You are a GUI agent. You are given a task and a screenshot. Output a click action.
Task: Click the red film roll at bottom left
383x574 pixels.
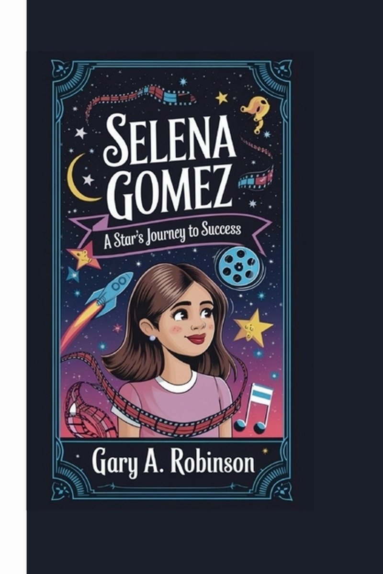tap(90, 410)
